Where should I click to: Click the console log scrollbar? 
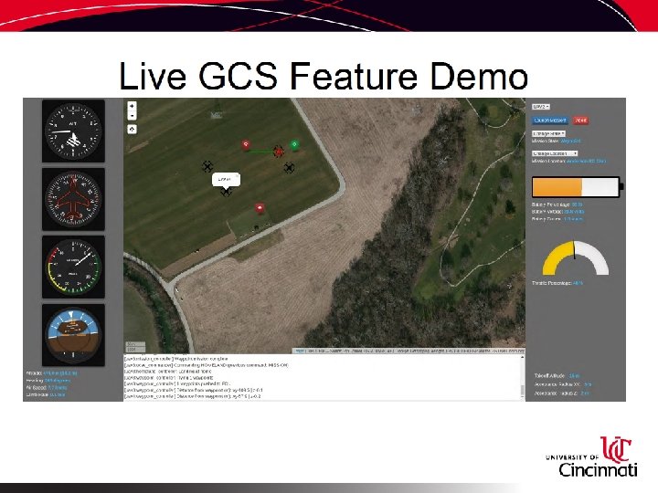(x=523, y=377)
